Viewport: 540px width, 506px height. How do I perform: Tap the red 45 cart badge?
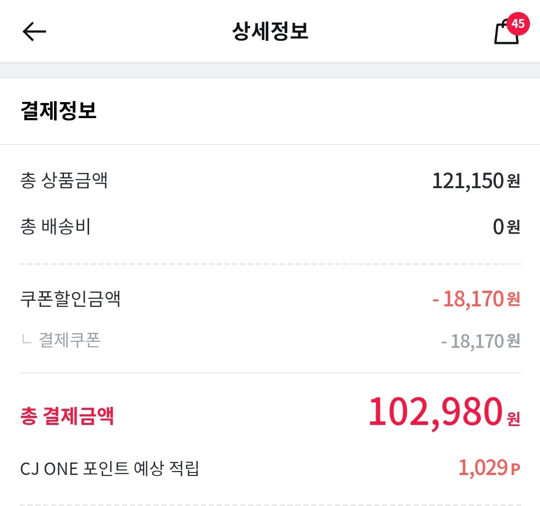pos(518,24)
